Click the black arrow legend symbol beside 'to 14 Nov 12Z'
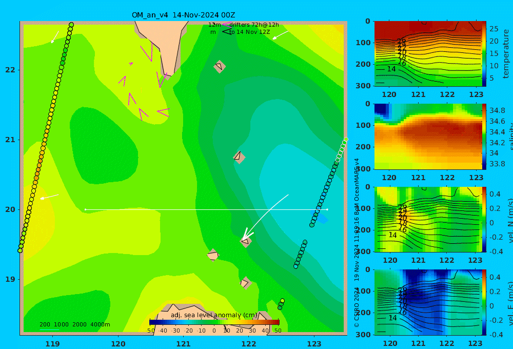This screenshot has width=513, height=349. pyautogui.click(x=227, y=32)
